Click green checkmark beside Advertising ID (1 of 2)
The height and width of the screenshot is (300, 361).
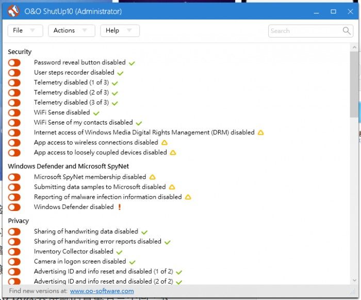[x=179, y=272]
